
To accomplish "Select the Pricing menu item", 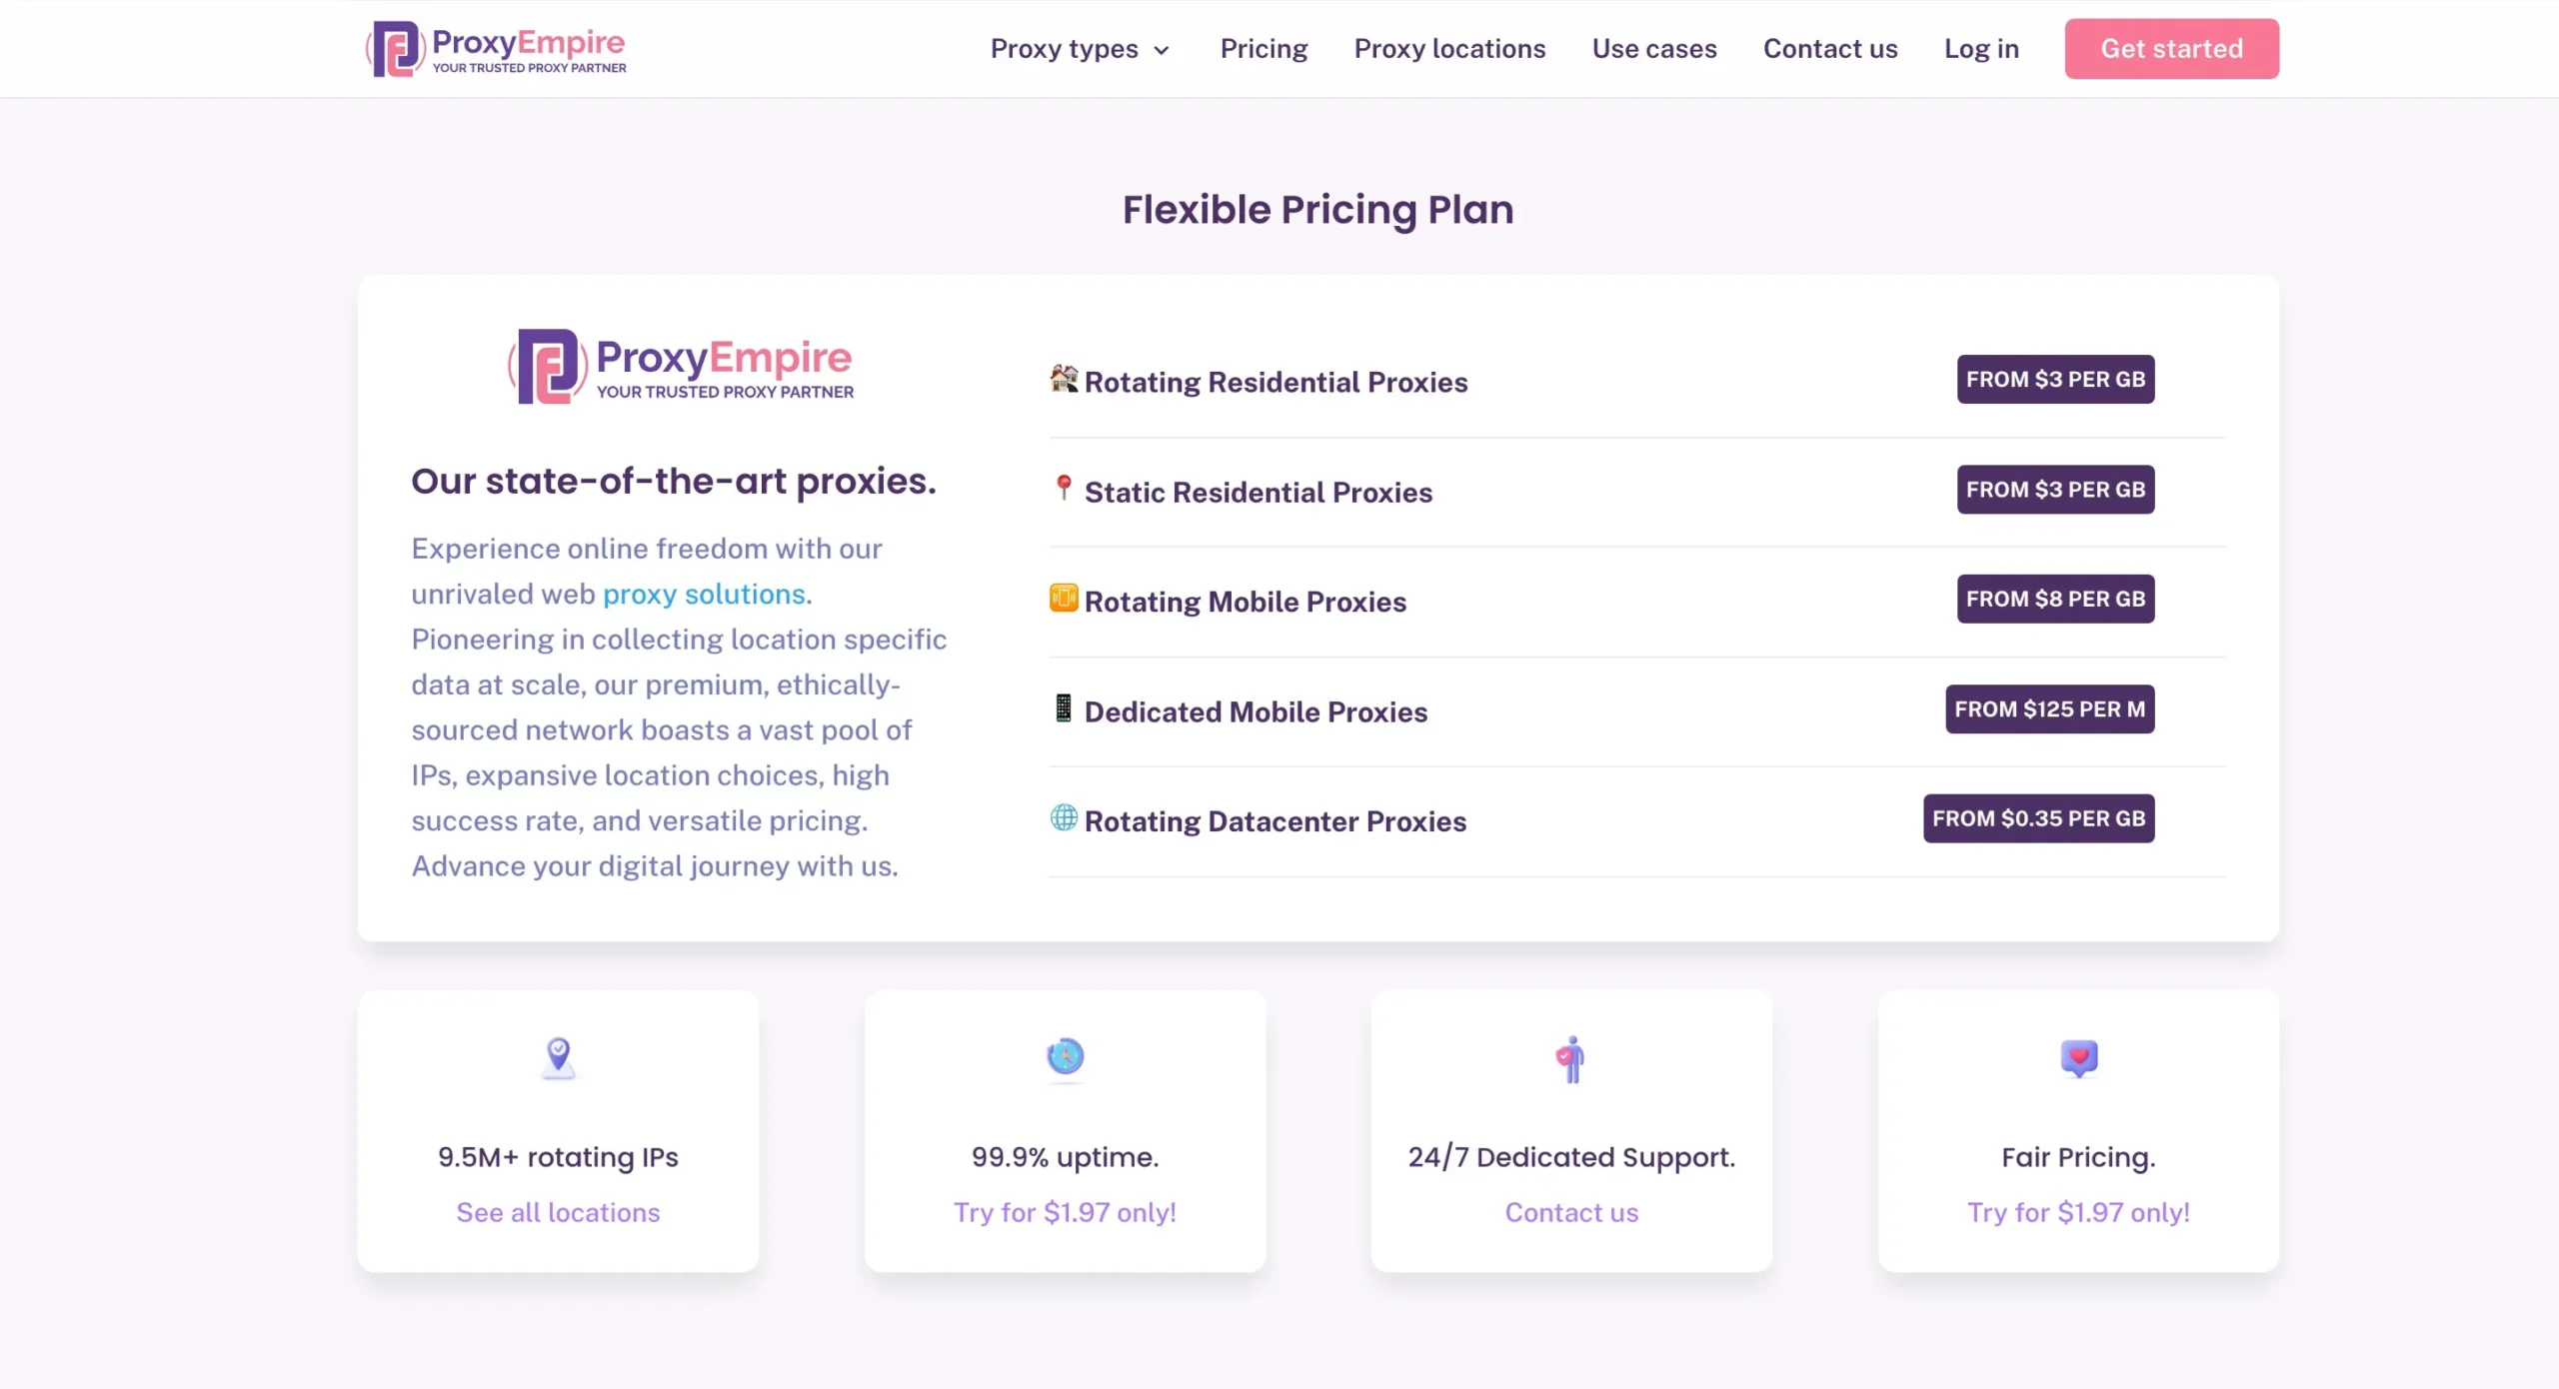I will (1263, 48).
